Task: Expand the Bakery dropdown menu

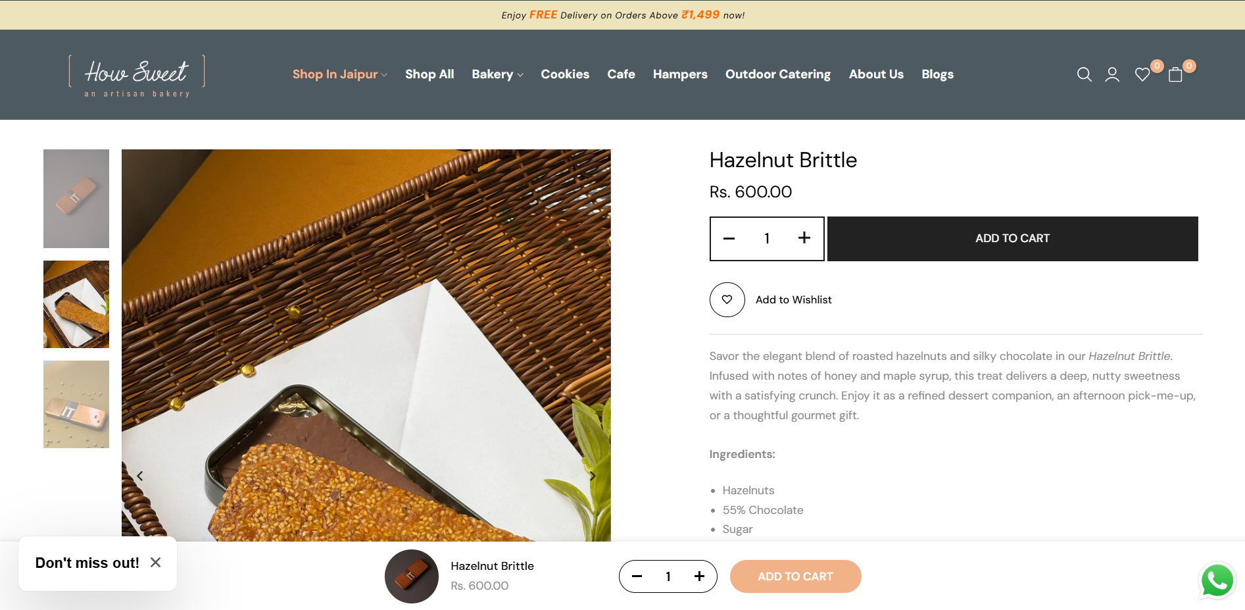Action: pyautogui.click(x=497, y=74)
